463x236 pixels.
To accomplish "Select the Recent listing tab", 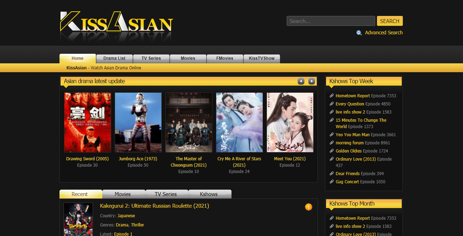I will [81, 194].
